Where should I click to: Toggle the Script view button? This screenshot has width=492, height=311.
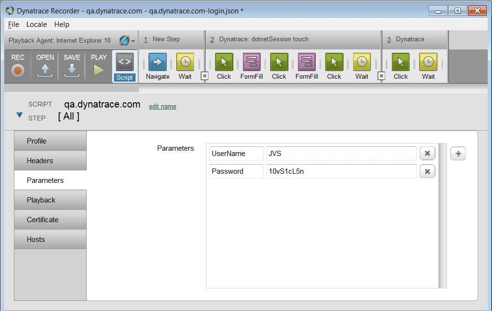[125, 67]
